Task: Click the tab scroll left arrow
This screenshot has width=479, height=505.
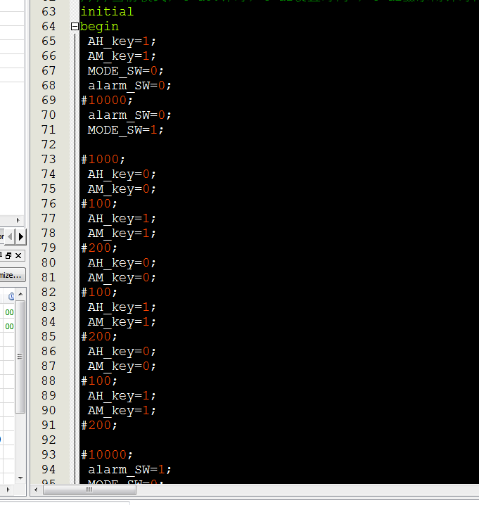Action: point(11,237)
